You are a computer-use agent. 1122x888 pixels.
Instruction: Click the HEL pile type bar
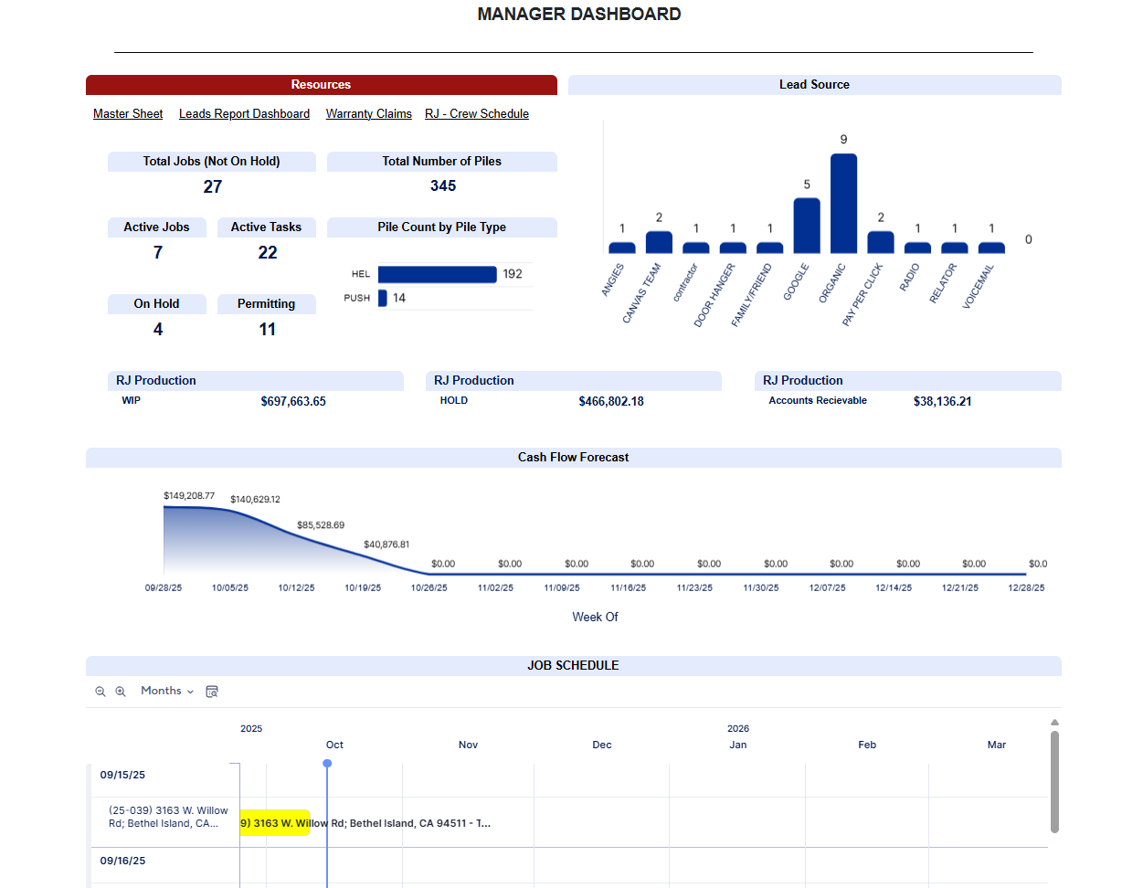point(437,275)
